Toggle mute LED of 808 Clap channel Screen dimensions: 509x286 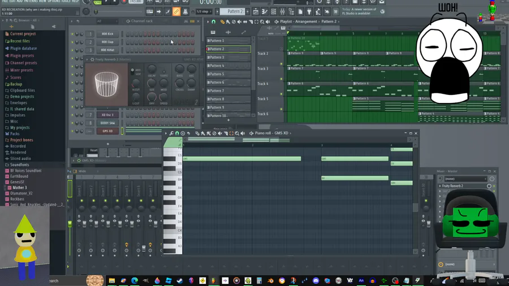pos(72,42)
